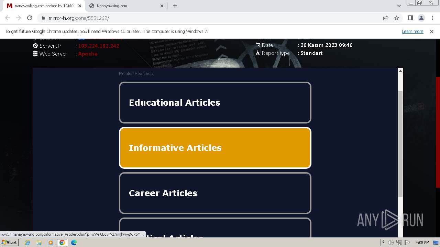440x247 pixels.
Task: Click the Web Server label
Action: [53, 54]
